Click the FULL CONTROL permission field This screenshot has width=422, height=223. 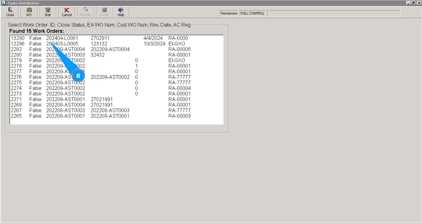click(253, 13)
